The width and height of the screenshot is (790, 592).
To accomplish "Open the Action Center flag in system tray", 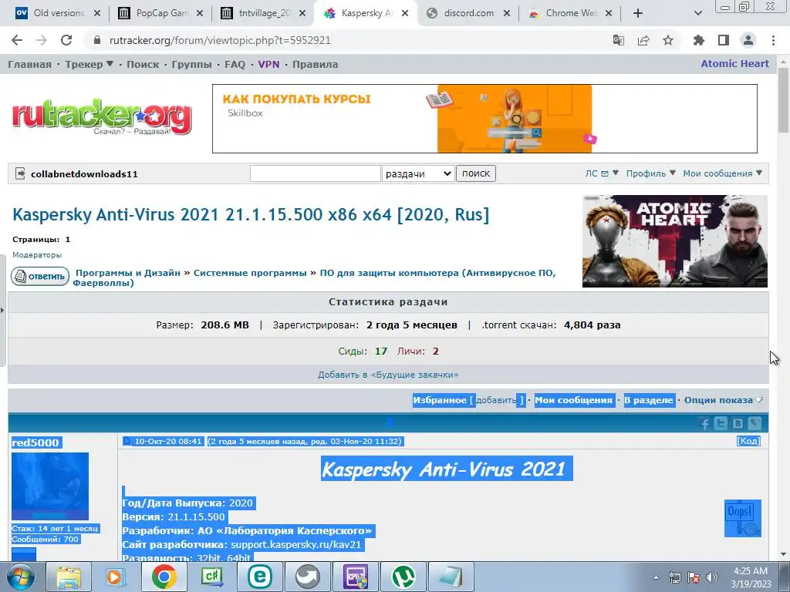I will pyautogui.click(x=694, y=577).
